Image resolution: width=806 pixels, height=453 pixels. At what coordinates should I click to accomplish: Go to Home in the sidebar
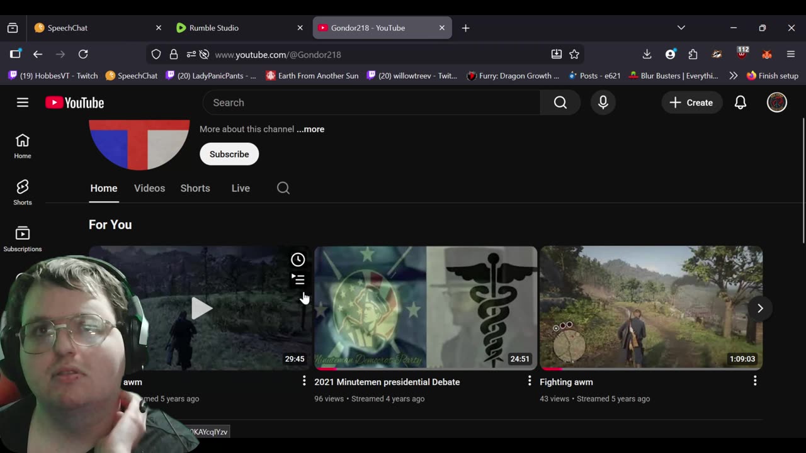point(23,146)
